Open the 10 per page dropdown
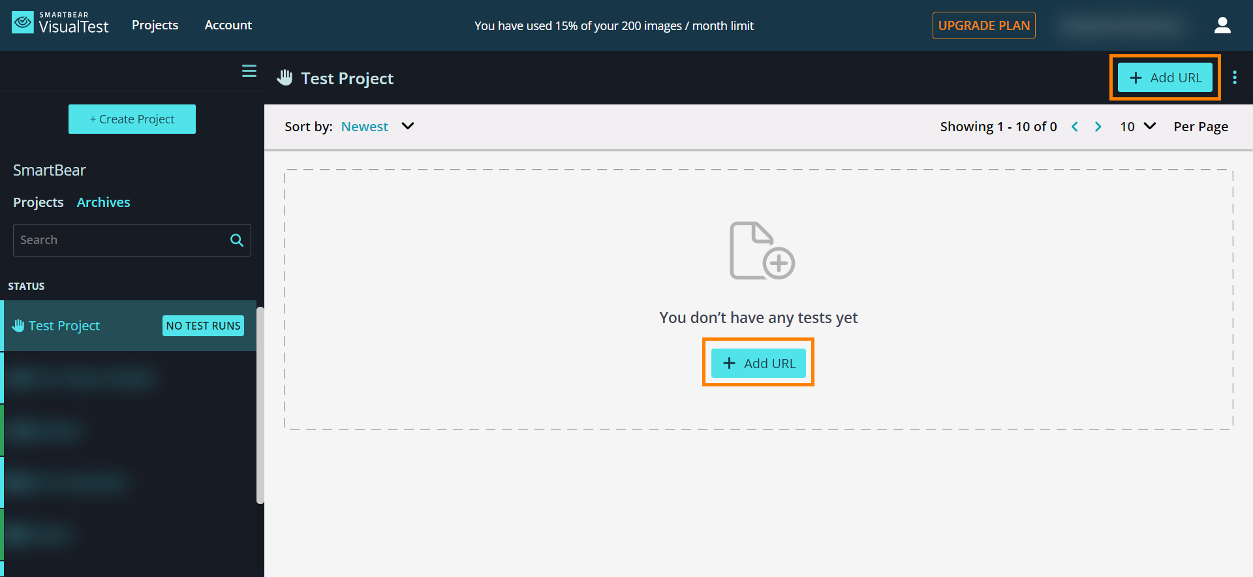Viewport: 1253px width, 577px height. tap(1137, 127)
